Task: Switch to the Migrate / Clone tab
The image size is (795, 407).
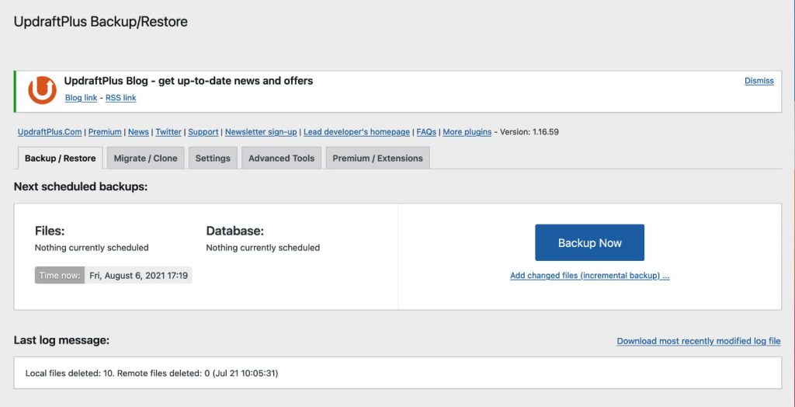Action: pos(145,158)
